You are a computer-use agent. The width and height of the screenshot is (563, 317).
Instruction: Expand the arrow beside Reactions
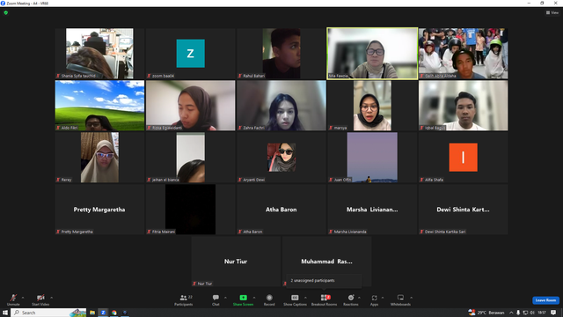click(360, 298)
